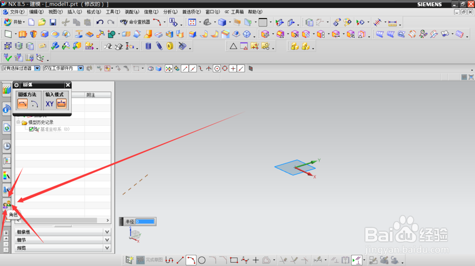Undo the last action
The width and height of the screenshot is (475, 266).
click(x=100, y=22)
